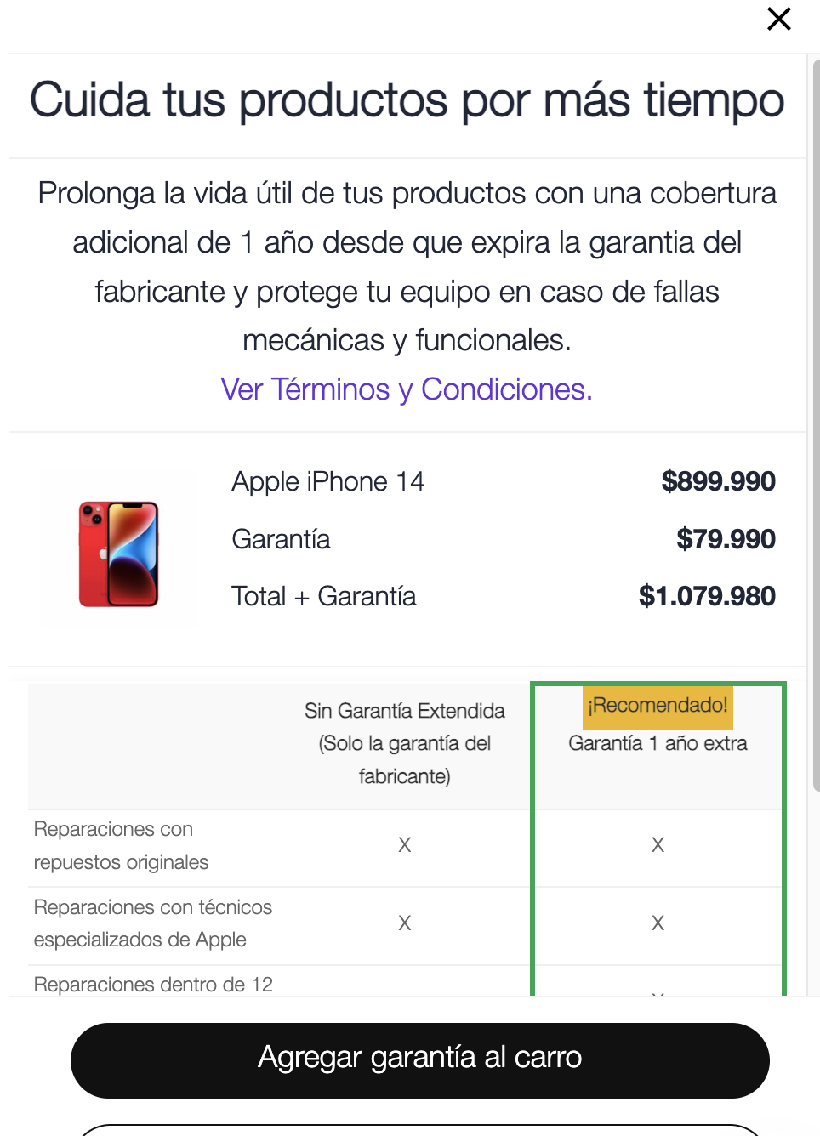Image resolution: width=820 pixels, height=1136 pixels.
Task: Select the Sin Garantía Extendida column header
Action: coord(404,742)
